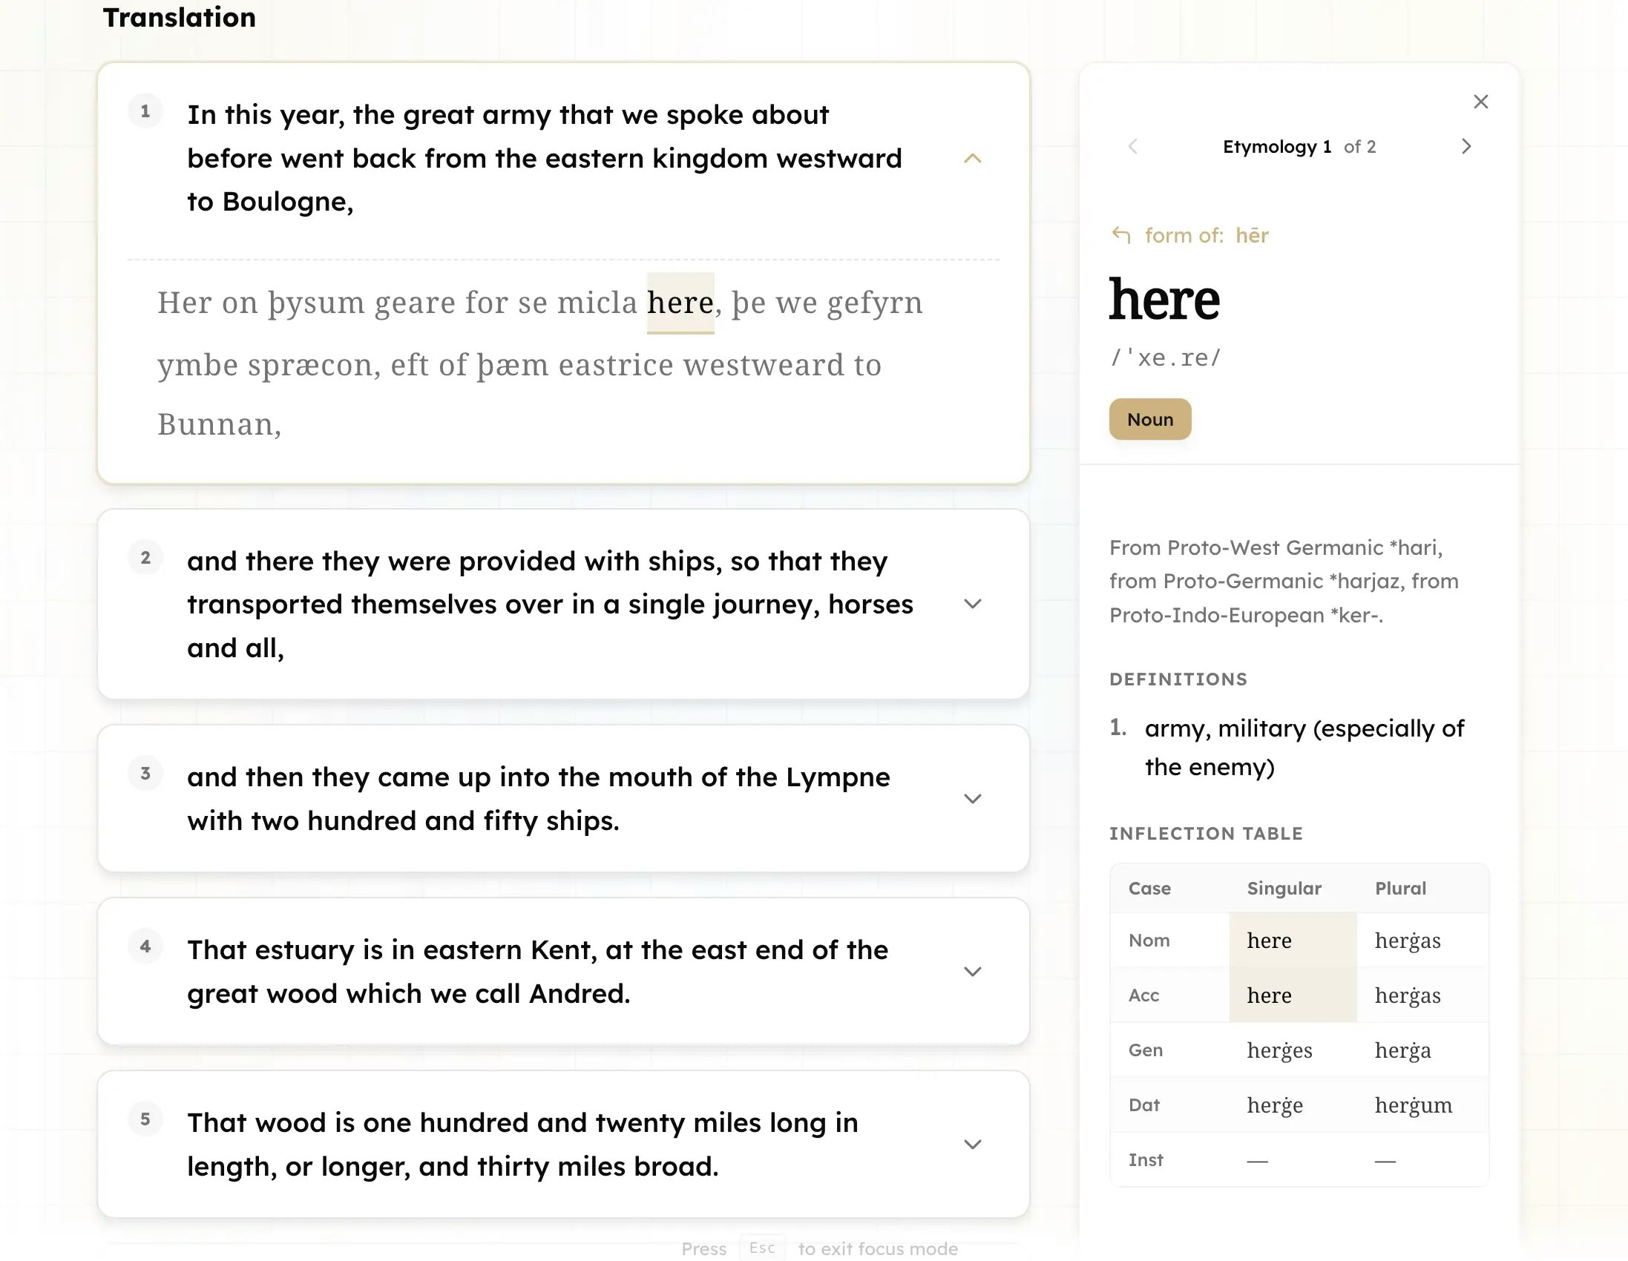Select nominative singular here in inflection table

(1293, 941)
